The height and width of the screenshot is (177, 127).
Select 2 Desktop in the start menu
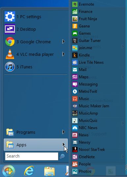[36, 29]
